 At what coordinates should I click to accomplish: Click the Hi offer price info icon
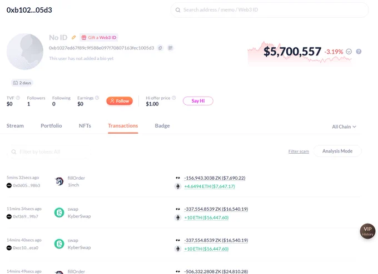pos(173,98)
